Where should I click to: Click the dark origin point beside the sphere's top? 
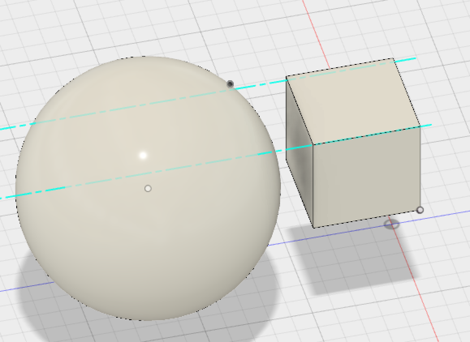click(x=230, y=84)
